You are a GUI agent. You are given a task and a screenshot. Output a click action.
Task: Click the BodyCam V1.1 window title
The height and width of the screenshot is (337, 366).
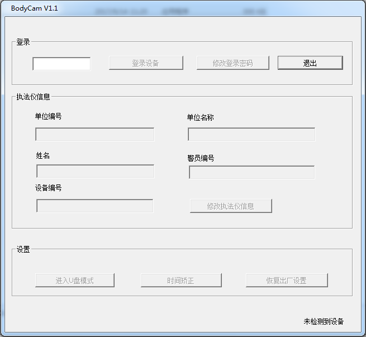click(x=34, y=8)
